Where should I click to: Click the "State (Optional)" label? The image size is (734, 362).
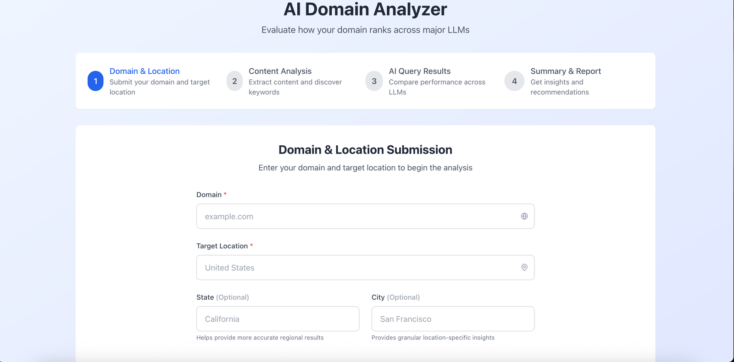[x=222, y=297]
